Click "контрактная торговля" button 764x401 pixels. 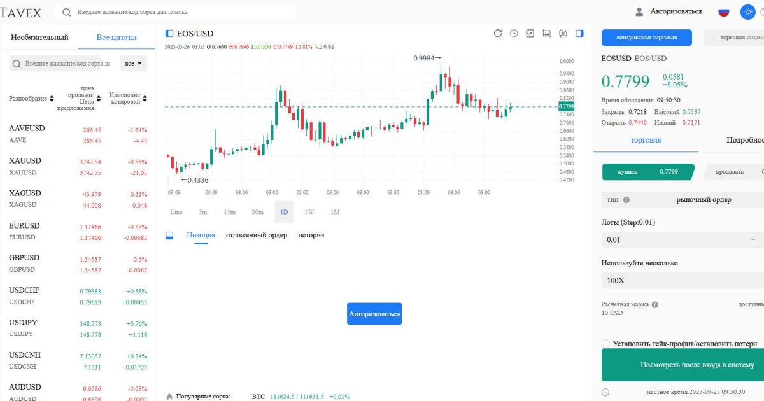[647, 38]
